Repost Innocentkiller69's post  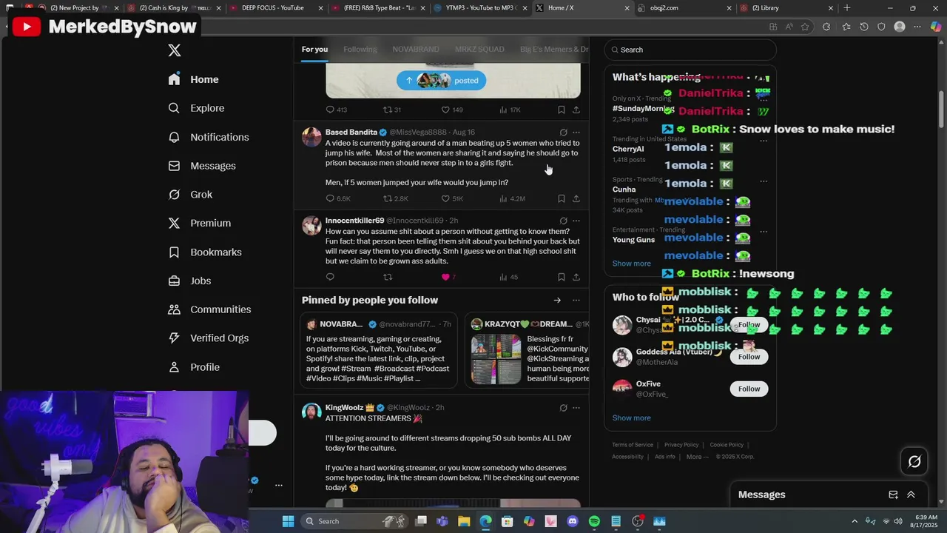tap(388, 277)
